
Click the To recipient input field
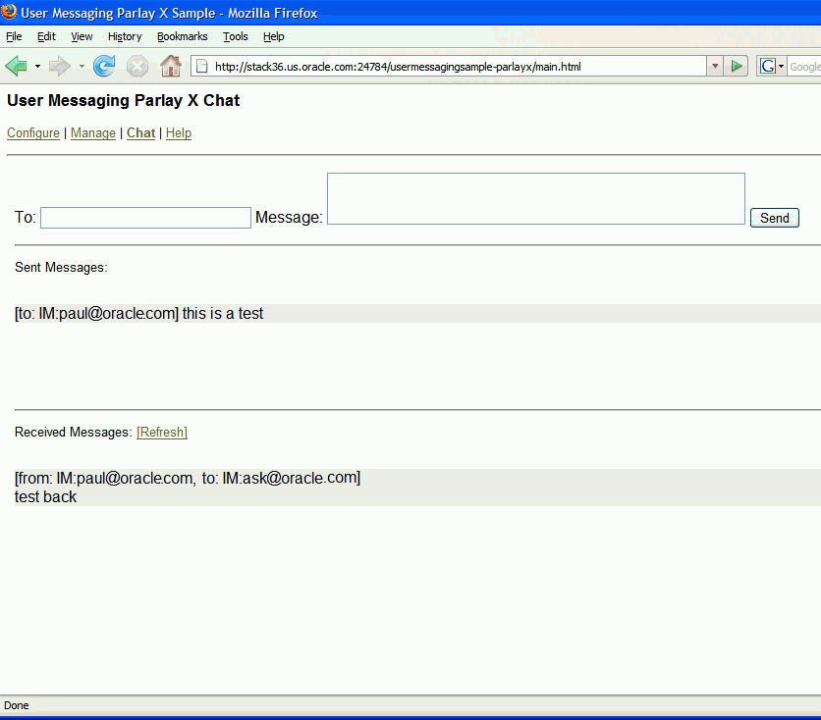click(x=145, y=218)
